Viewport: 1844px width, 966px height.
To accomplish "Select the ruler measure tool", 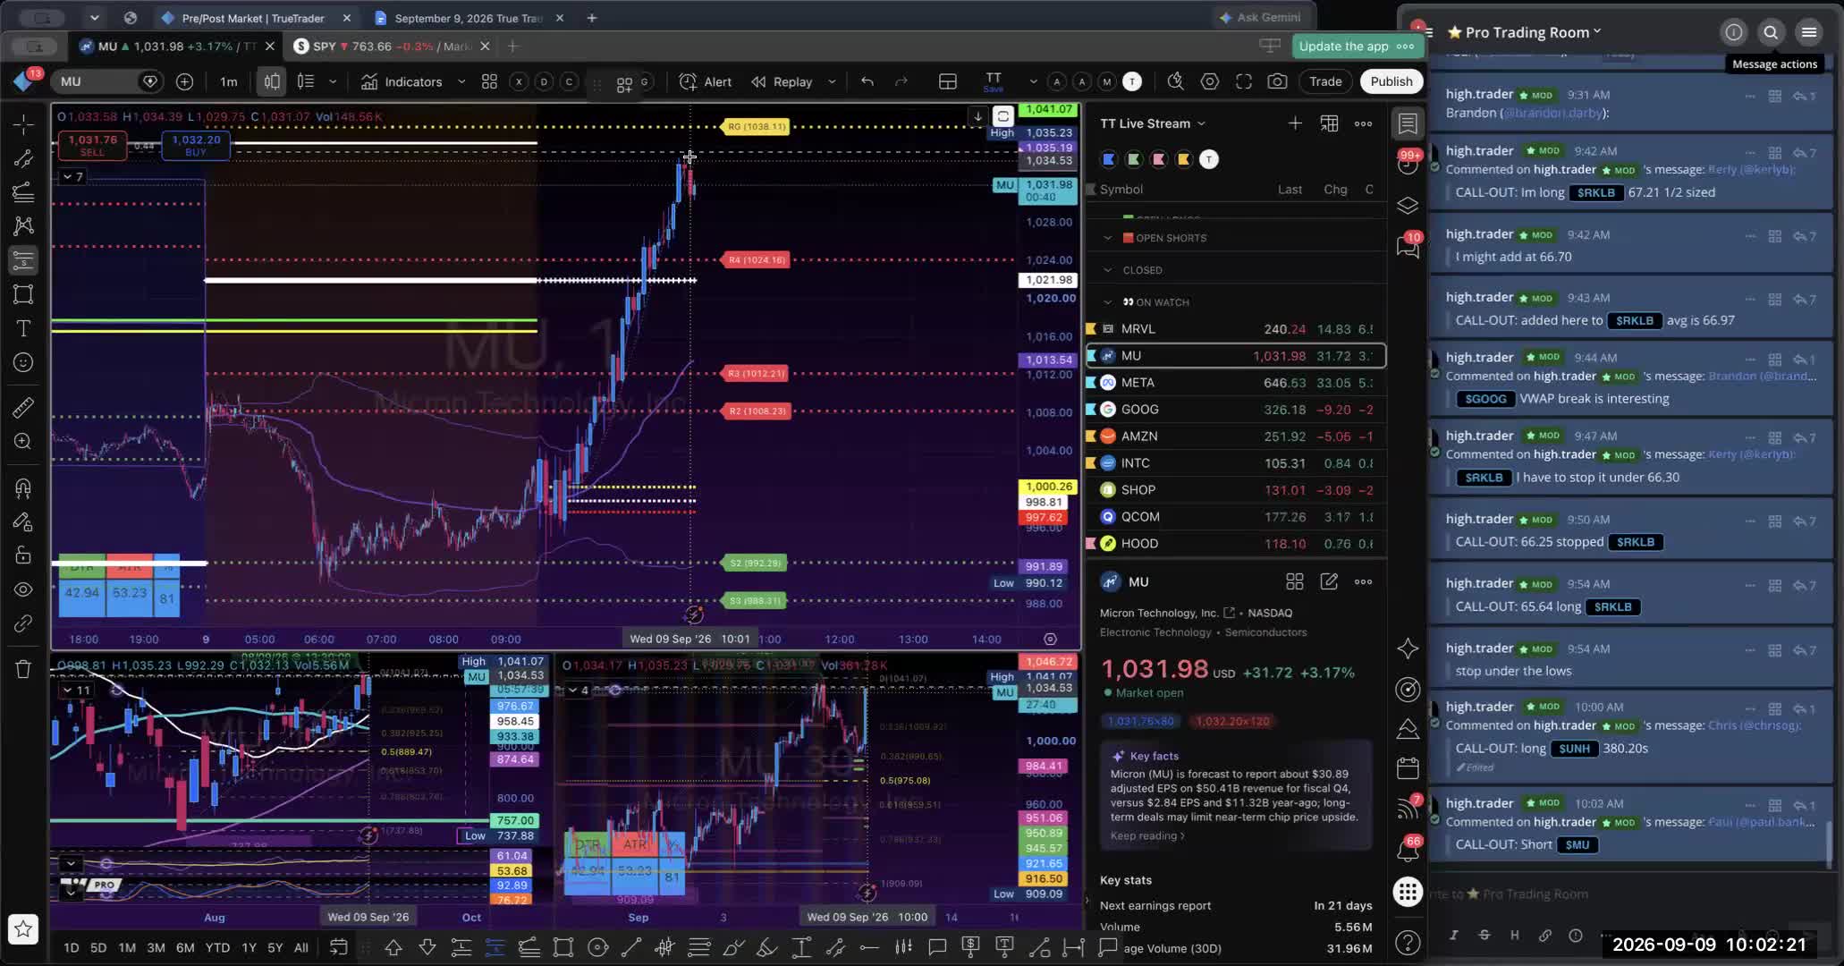I will (x=23, y=408).
